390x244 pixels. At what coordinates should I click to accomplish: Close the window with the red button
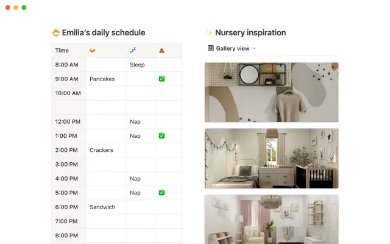coord(8,7)
